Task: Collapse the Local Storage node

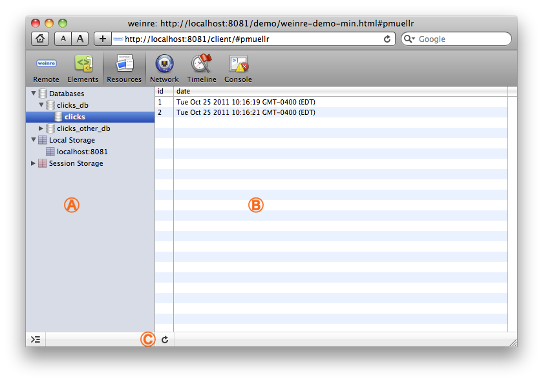Action: pyautogui.click(x=34, y=140)
